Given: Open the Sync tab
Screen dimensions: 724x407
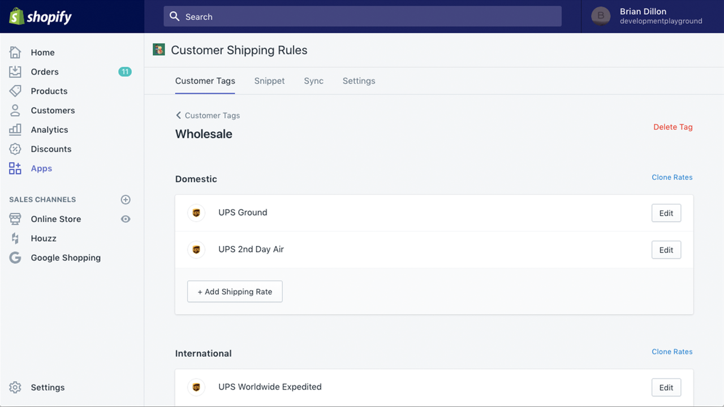Looking at the screenshot, I should pyautogui.click(x=313, y=81).
